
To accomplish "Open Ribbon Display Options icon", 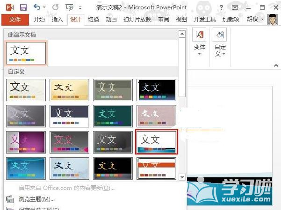I will pyautogui.click(x=235, y=7).
